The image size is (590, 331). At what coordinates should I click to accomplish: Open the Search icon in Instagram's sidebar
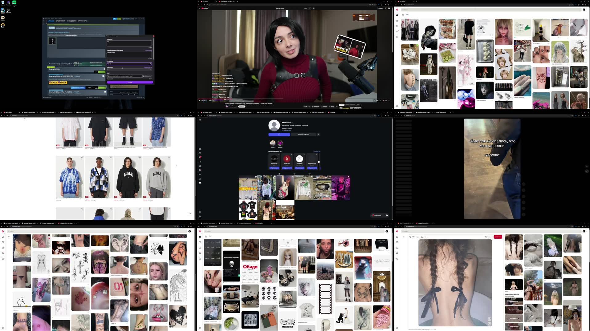200,162
